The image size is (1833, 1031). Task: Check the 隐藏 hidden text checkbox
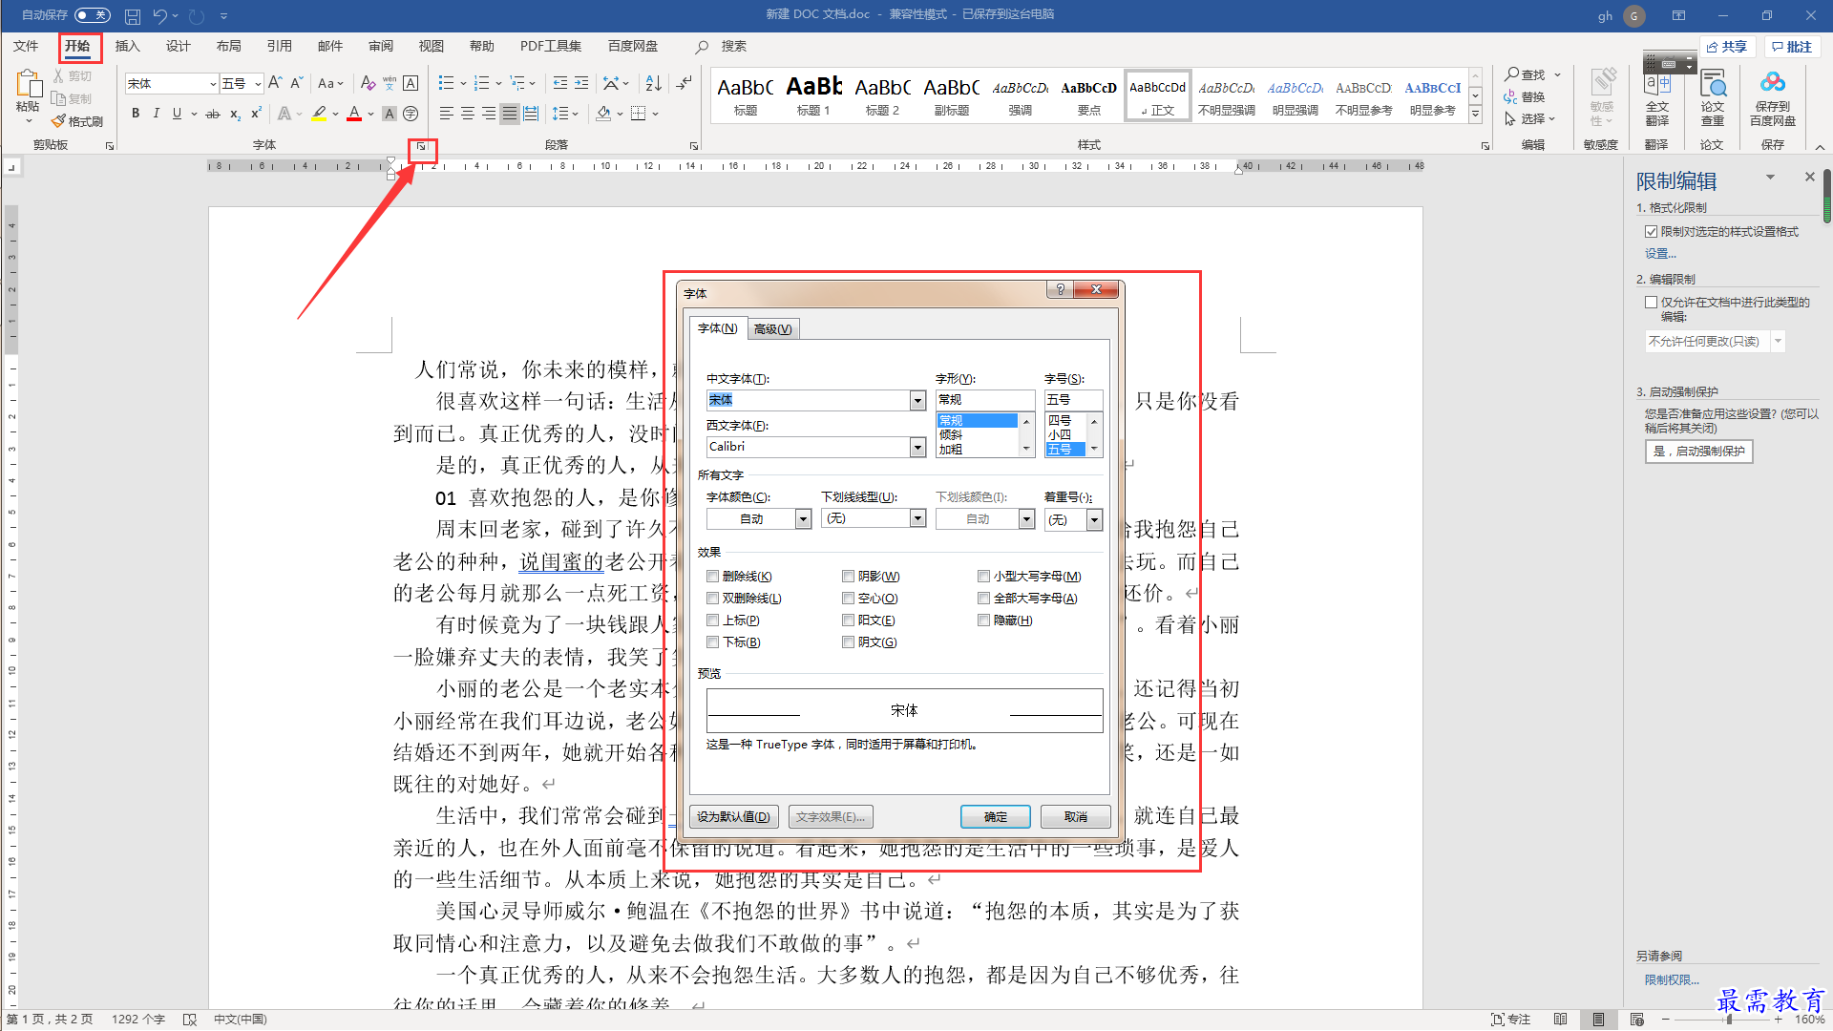983,620
